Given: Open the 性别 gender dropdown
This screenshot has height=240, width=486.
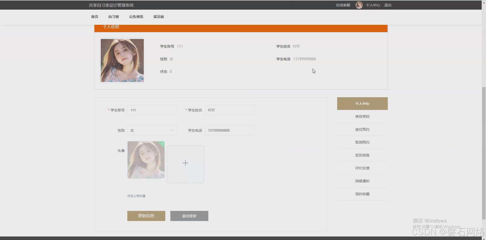Looking at the screenshot, I should 152,130.
